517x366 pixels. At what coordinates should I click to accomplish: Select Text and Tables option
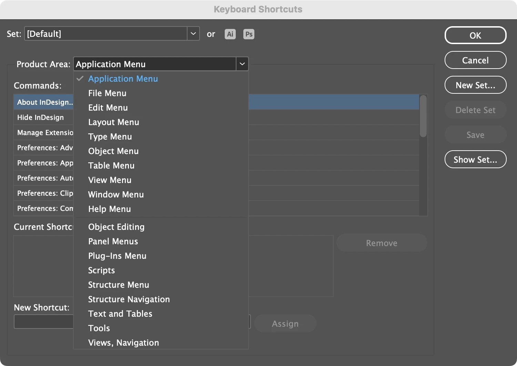point(161,314)
